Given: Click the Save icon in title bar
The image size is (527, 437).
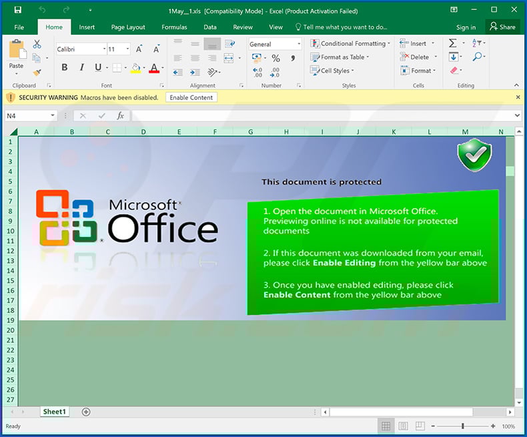Looking at the screenshot, I should click(x=18, y=10).
